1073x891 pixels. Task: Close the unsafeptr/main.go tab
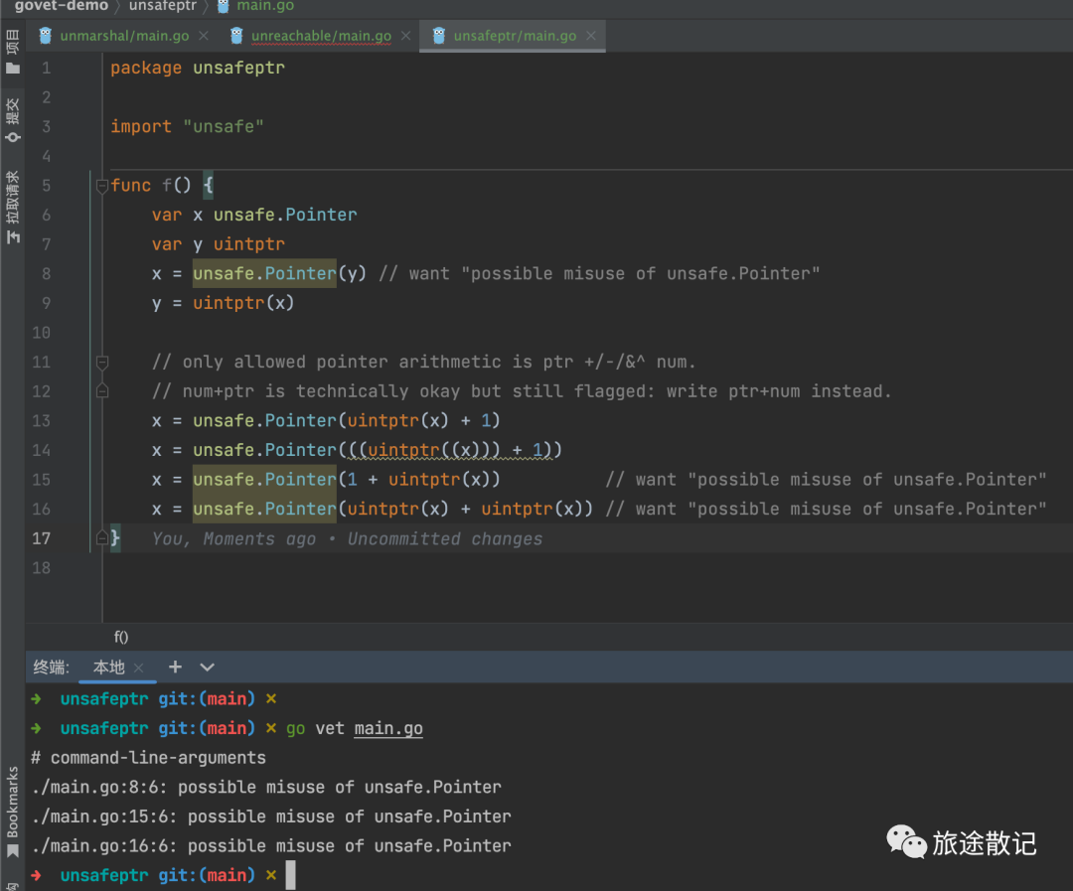[590, 36]
